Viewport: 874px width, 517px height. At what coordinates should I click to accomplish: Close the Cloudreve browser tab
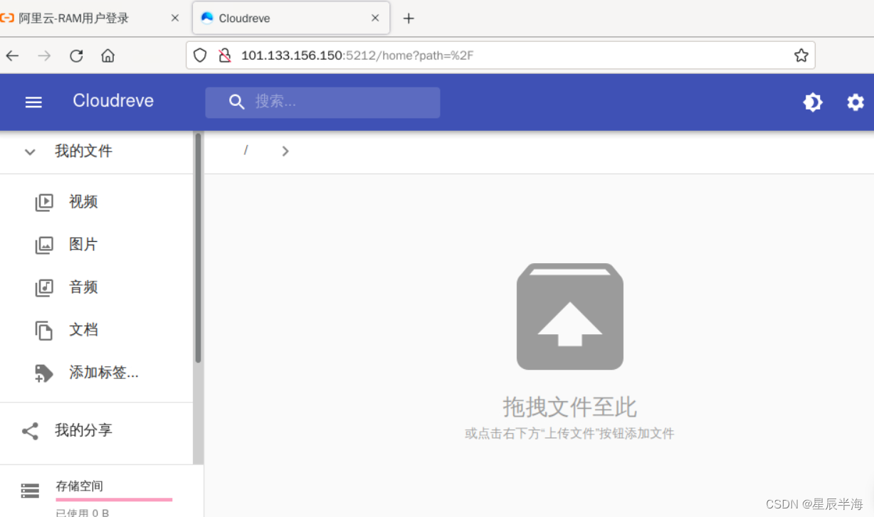[375, 18]
